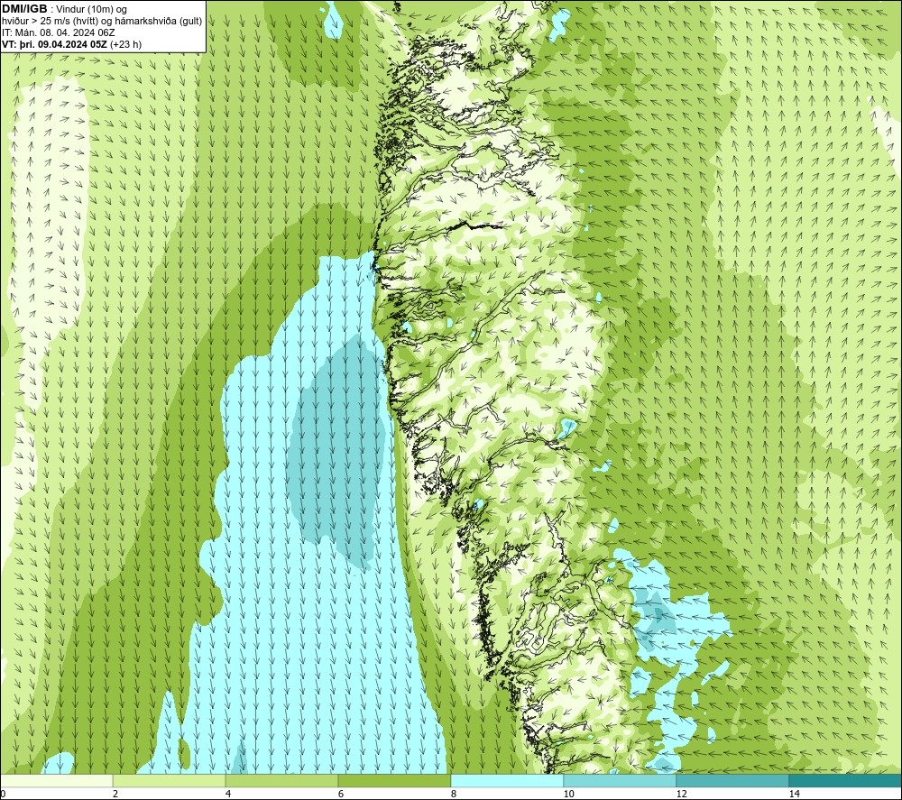Click the 8-10 m/s light cyan legend segment
902x800 pixels.
point(507,780)
